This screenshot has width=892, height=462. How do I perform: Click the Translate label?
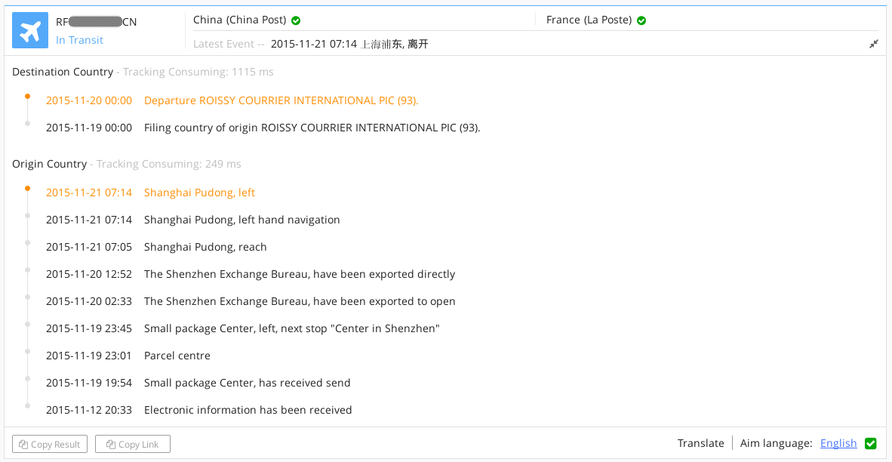pyautogui.click(x=700, y=443)
